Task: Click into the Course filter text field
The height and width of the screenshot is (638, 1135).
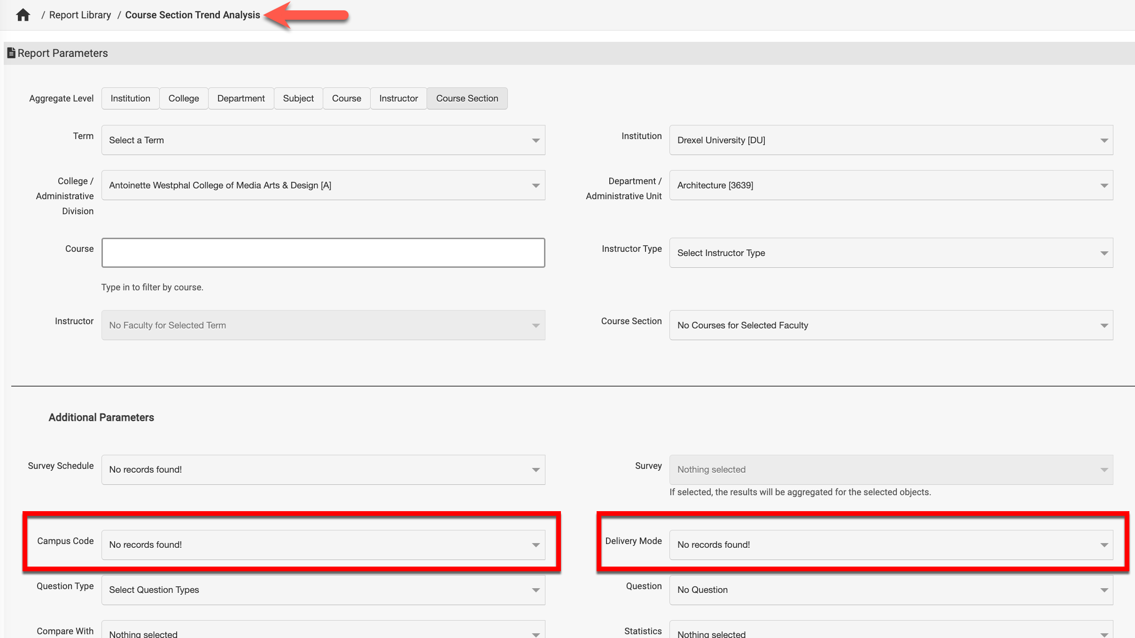Action: tap(323, 253)
